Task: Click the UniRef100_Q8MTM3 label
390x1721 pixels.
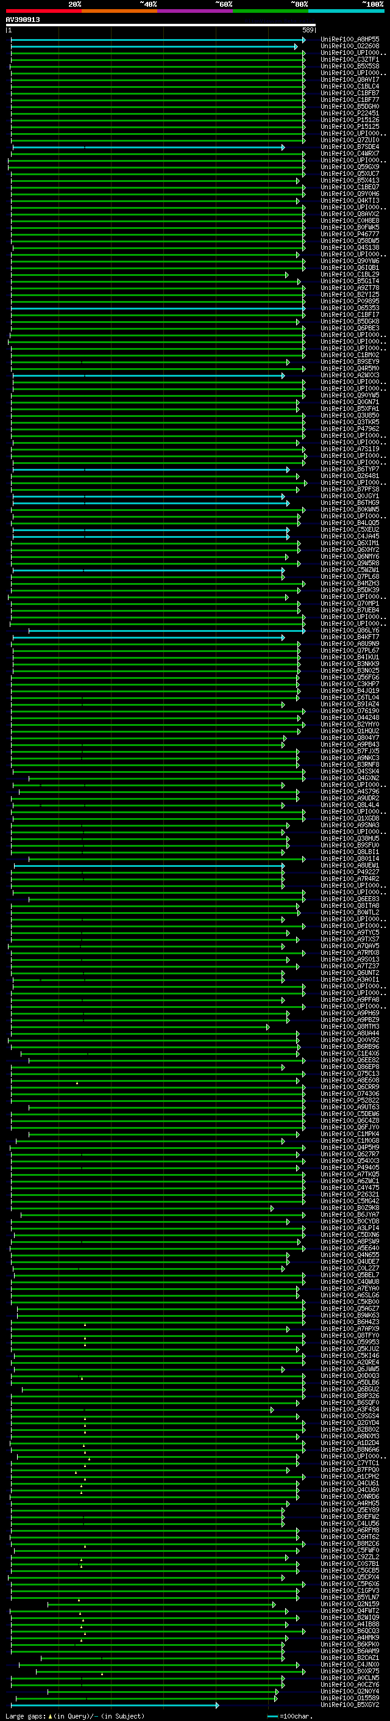Action: [x=350, y=1027]
